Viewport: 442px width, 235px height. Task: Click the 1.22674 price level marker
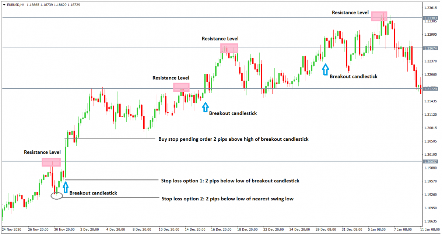click(x=430, y=48)
